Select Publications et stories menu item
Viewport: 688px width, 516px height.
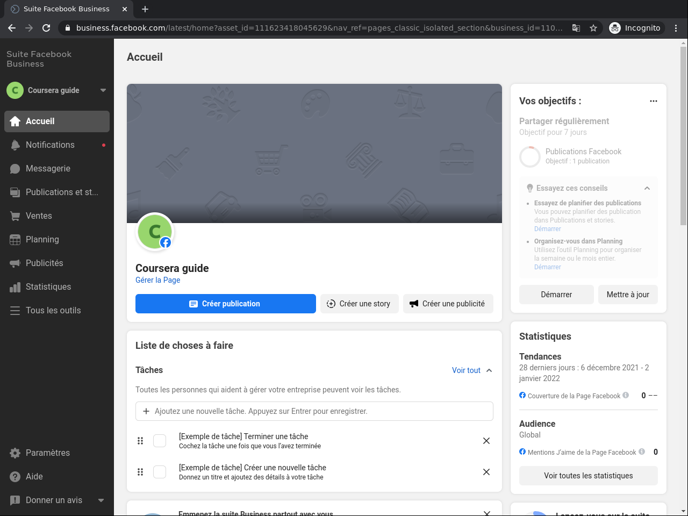(57, 192)
